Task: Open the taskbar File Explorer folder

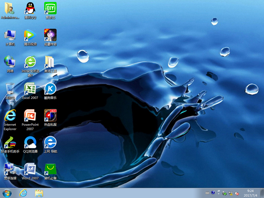Action: point(39,193)
